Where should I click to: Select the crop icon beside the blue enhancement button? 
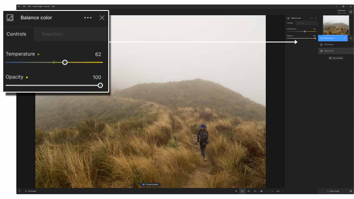(350, 38)
